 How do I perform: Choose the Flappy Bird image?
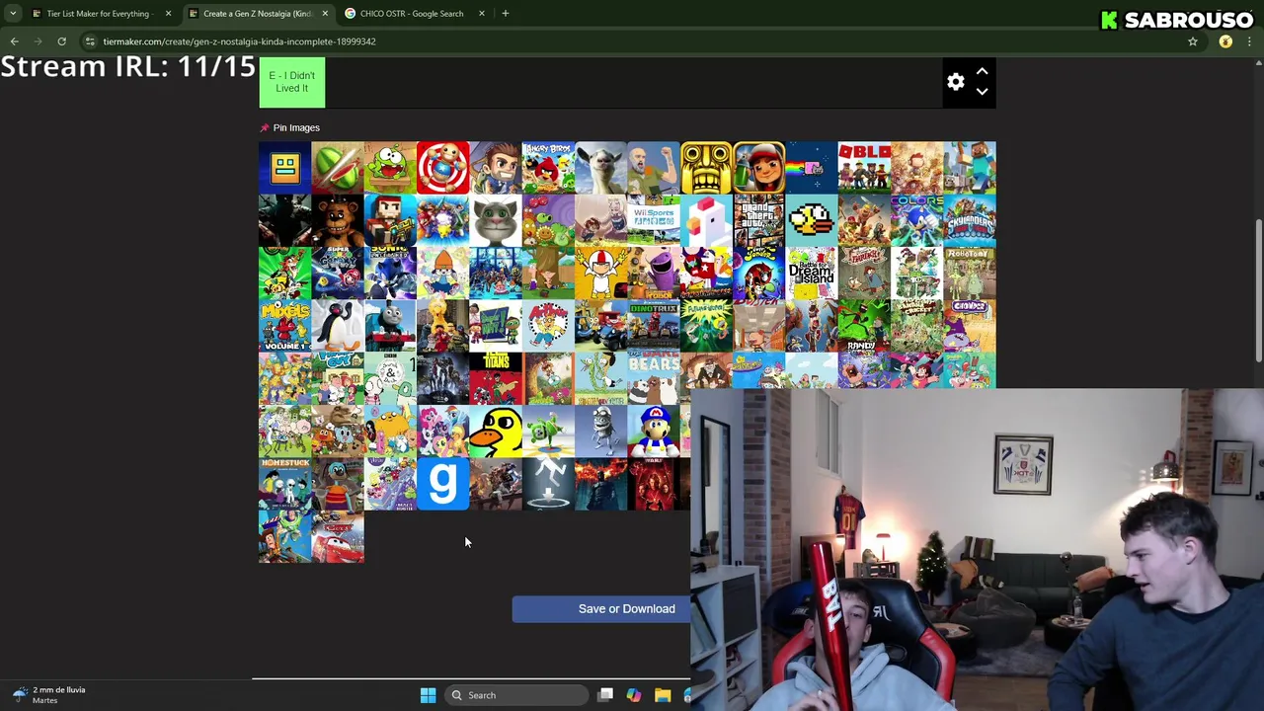click(x=811, y=220)
